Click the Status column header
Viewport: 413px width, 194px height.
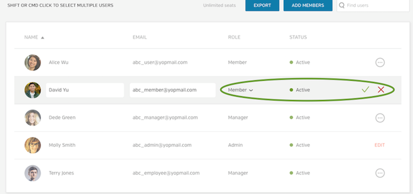pos(298,37)
